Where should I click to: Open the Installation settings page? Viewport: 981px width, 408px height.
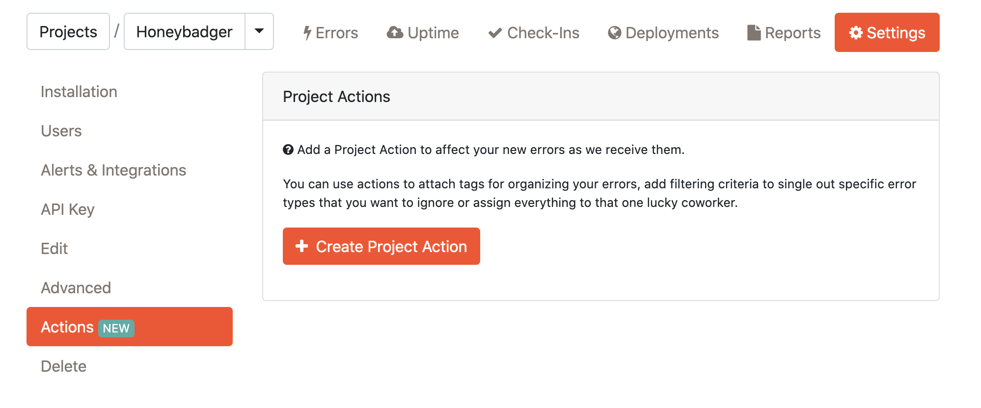[x=79, y=92]
